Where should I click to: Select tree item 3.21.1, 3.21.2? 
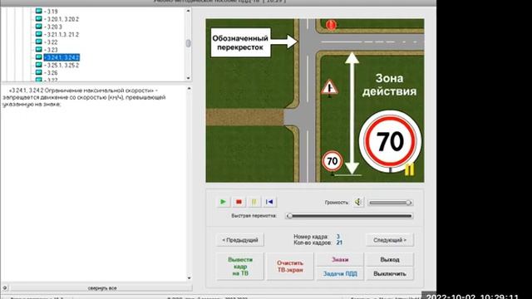click(62, 35)
